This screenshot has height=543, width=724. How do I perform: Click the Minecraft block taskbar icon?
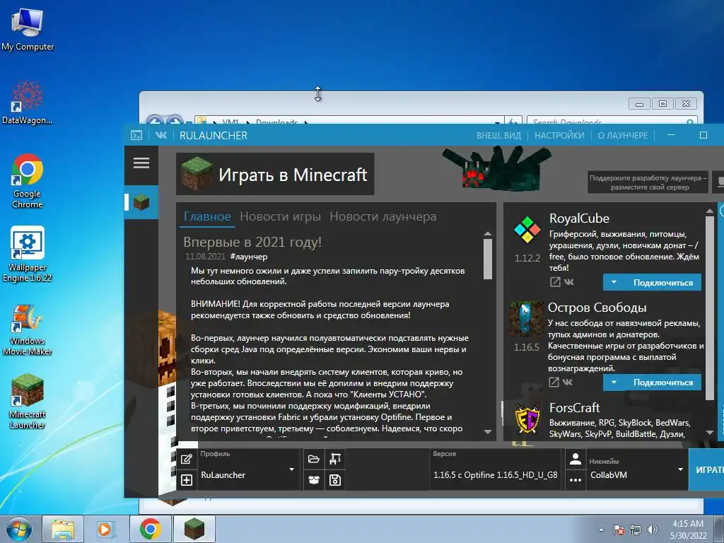pyautogui.click(x=194, y=529)
